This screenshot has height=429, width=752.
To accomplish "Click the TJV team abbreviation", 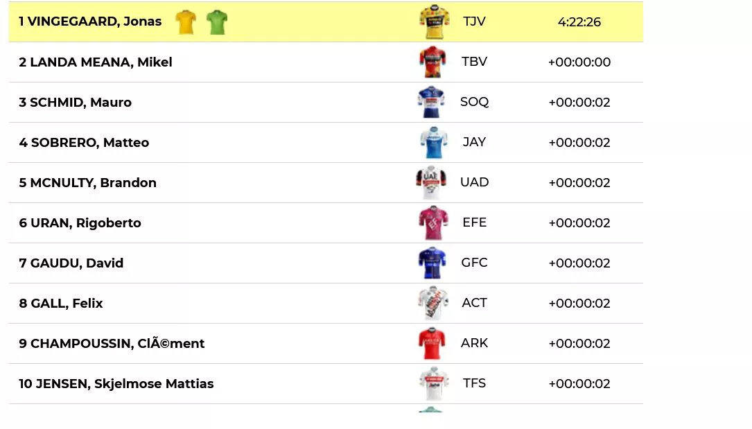I will [x=475, y=21].
